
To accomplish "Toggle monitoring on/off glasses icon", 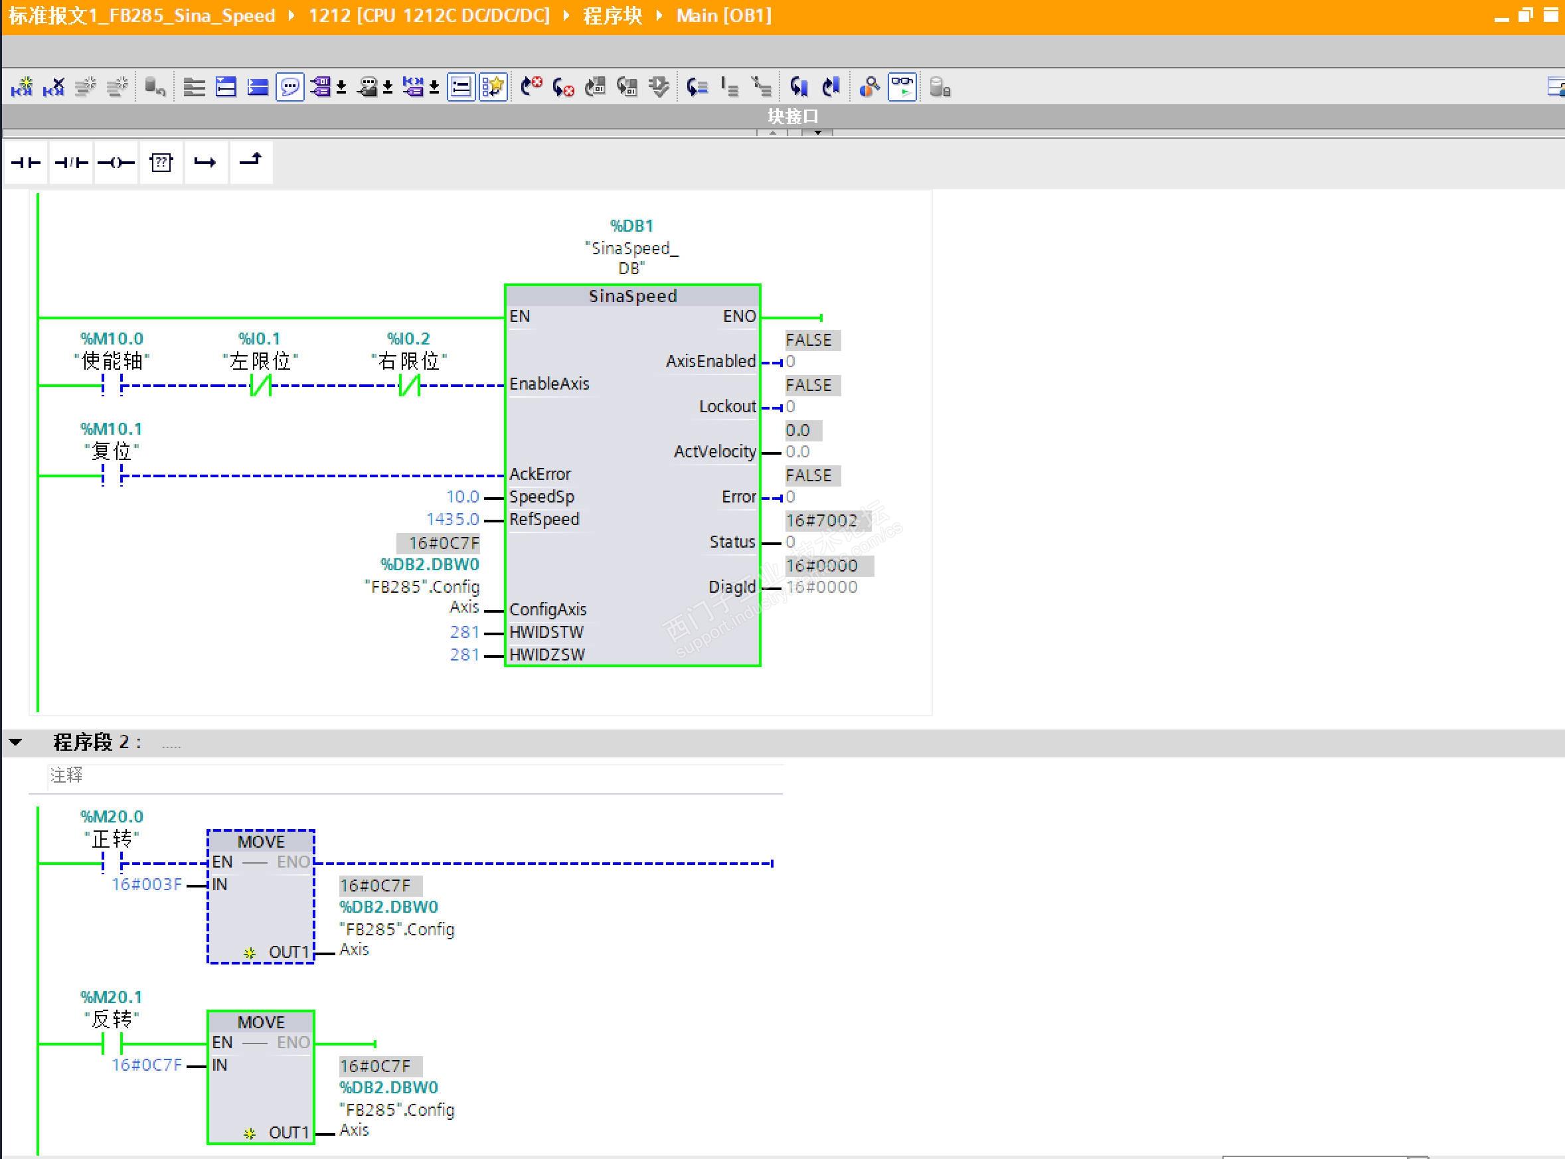I will [902, 87].
